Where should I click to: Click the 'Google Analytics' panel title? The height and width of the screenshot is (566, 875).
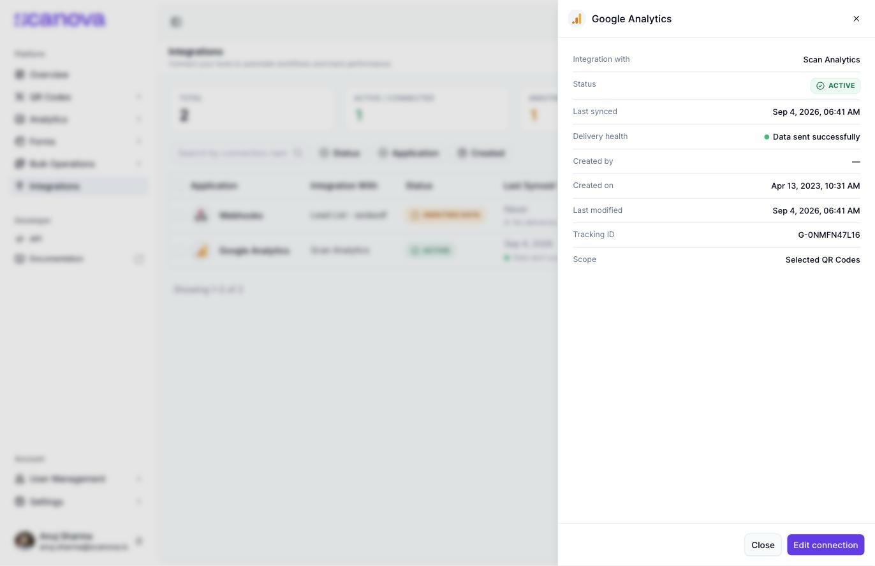[631, 19]
